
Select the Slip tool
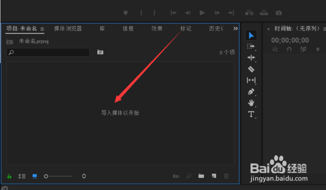(x=251, y=80)
